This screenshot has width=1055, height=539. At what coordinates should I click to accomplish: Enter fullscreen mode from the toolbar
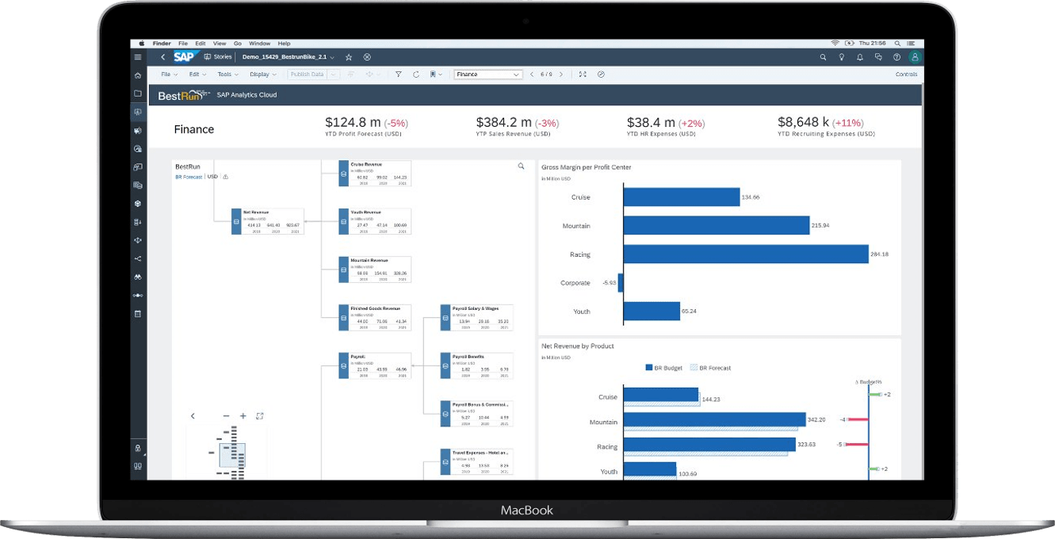(x=583, y=75)
